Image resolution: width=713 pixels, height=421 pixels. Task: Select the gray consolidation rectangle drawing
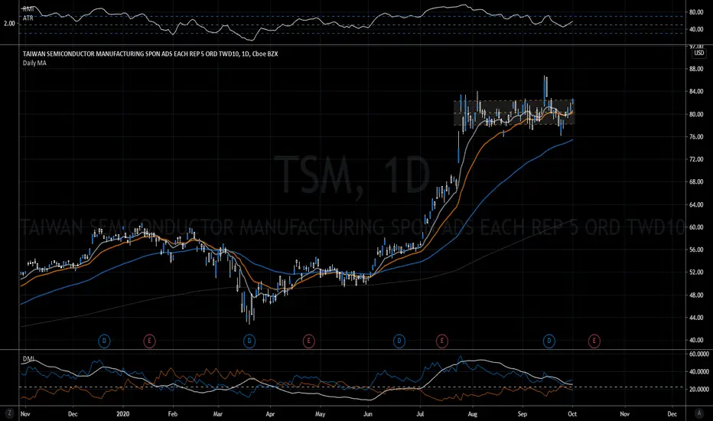(514, 113)
